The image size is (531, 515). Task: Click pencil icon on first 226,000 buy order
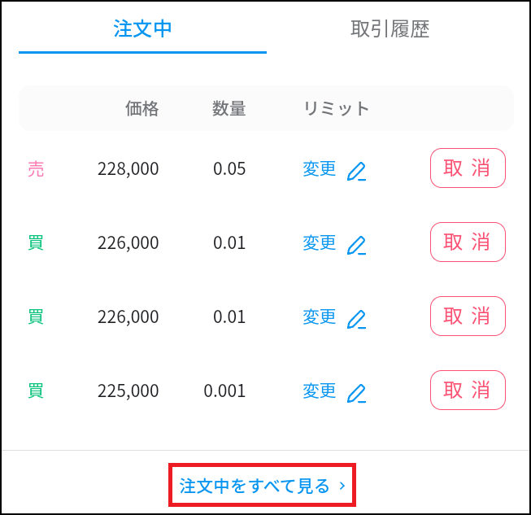[x=357, y=245]
